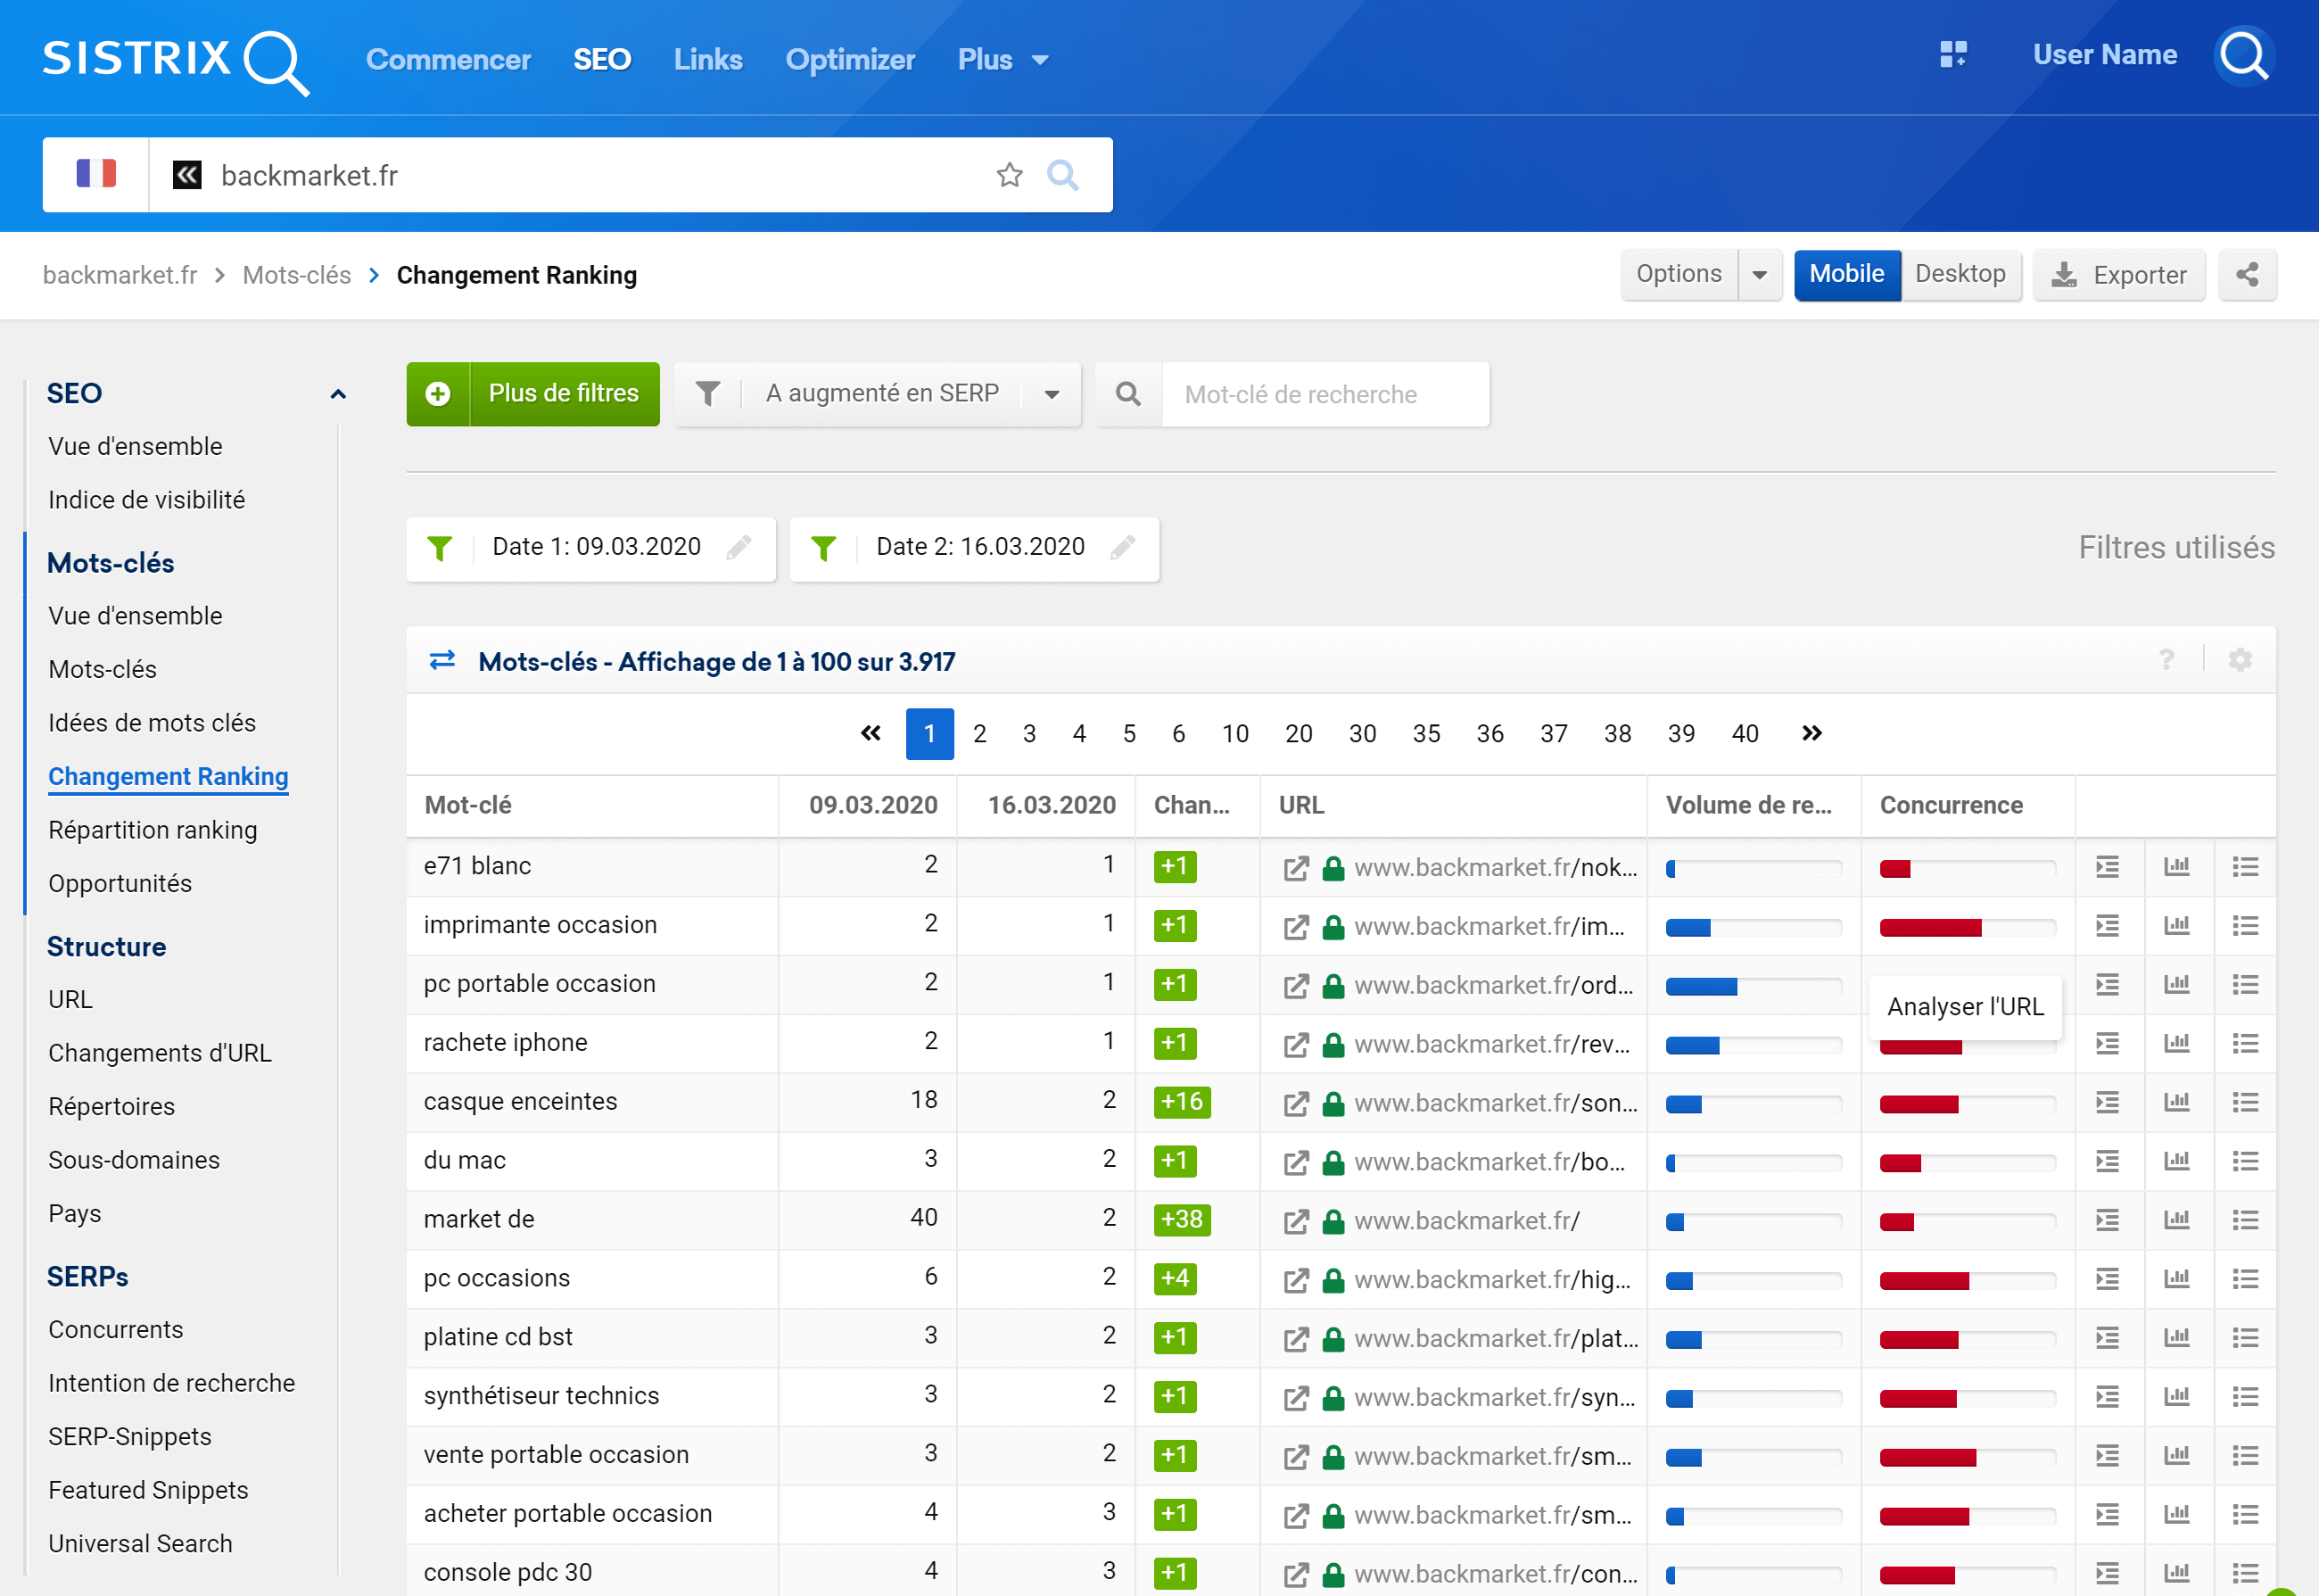Open Featured Snippets in sidebar
The image size is (2319, 1596).
148,1491
